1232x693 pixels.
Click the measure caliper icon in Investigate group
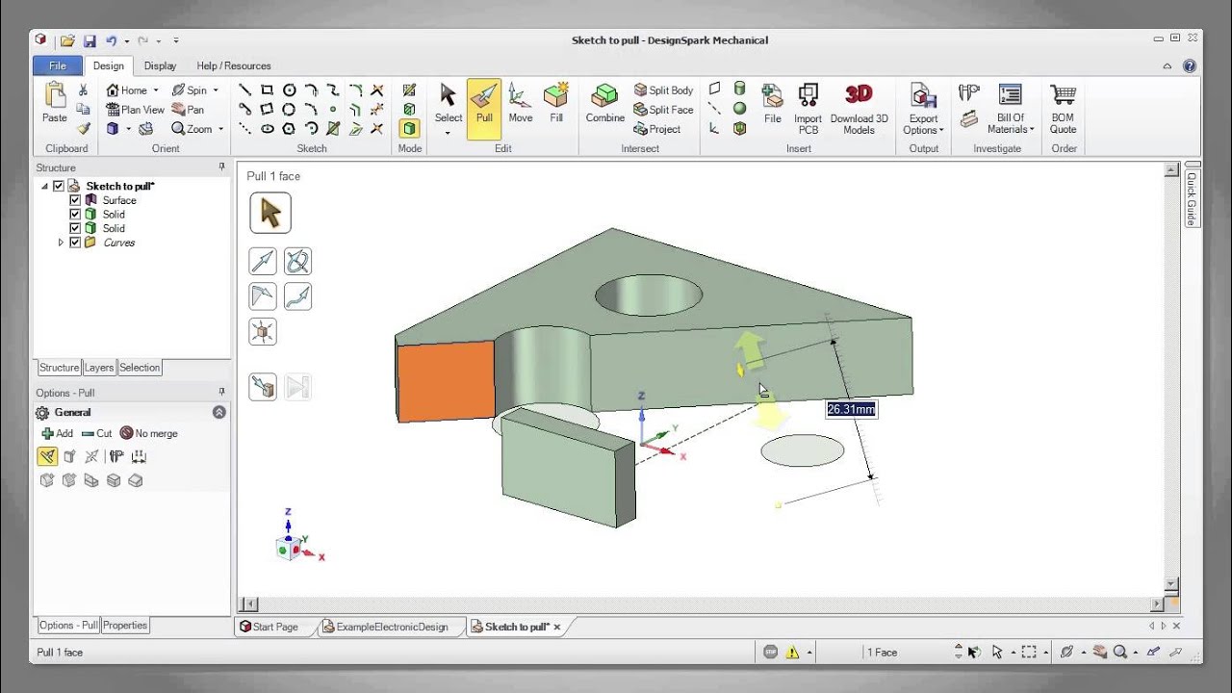969,92
